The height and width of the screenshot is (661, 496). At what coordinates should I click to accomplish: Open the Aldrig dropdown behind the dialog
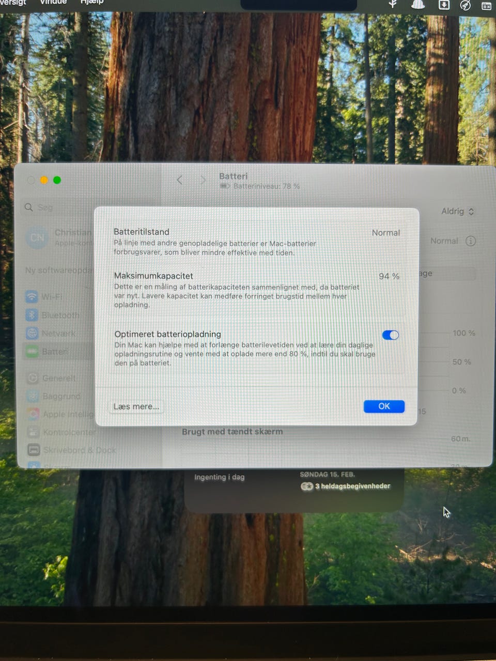coord(458,211)
